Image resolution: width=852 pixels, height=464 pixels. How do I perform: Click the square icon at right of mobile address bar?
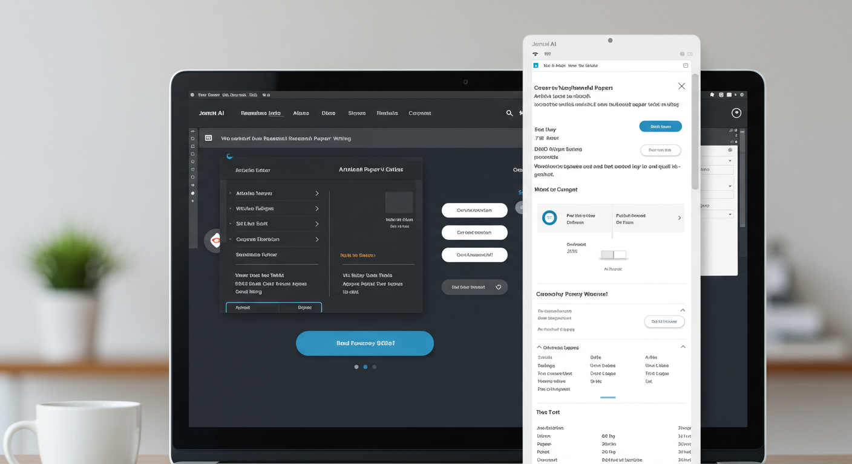686,65
